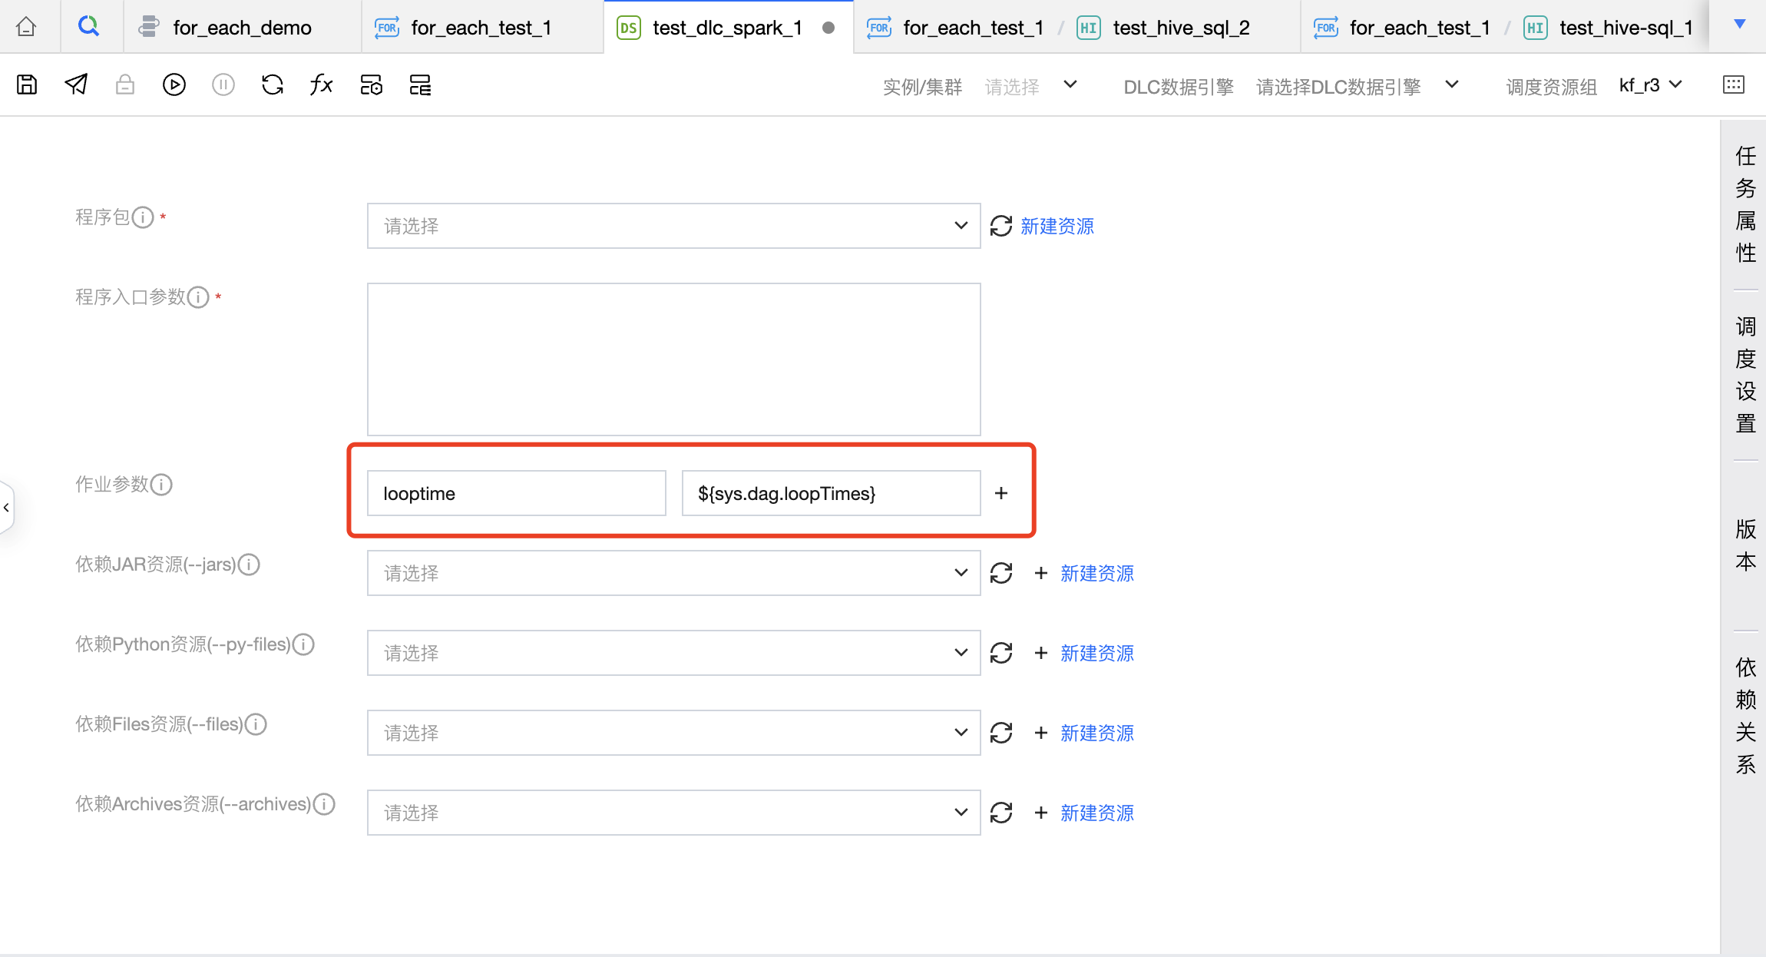Click the blue search icon tab
Image resolution: width=1766 pixels, height=957 pixels.
pos(89,27)
